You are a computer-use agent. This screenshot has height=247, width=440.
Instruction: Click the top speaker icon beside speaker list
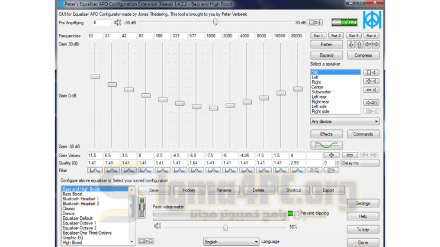(371, 73)
